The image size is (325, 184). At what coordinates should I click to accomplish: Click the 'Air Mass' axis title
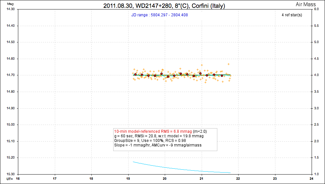pos(306,4)
